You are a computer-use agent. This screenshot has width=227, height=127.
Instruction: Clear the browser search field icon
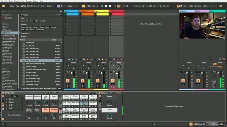[61, 11]
